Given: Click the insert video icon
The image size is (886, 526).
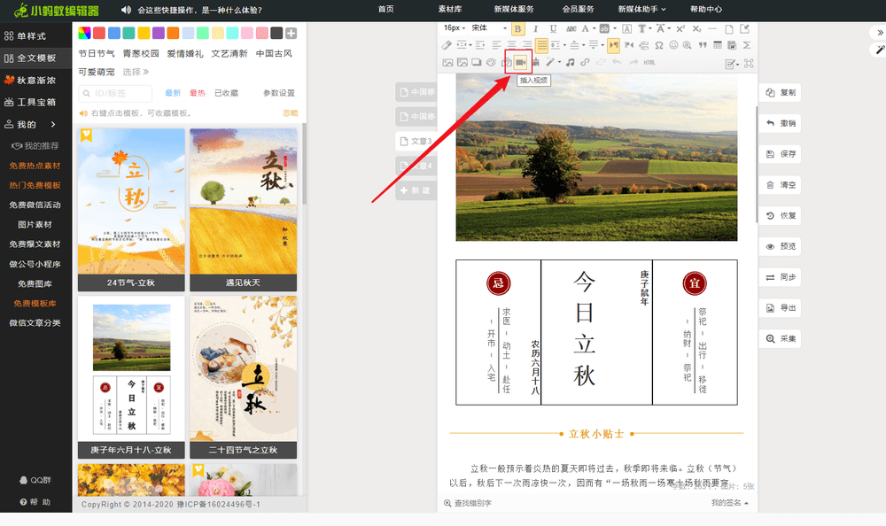Looking at the screenshot, I should (x=520, y=62).
